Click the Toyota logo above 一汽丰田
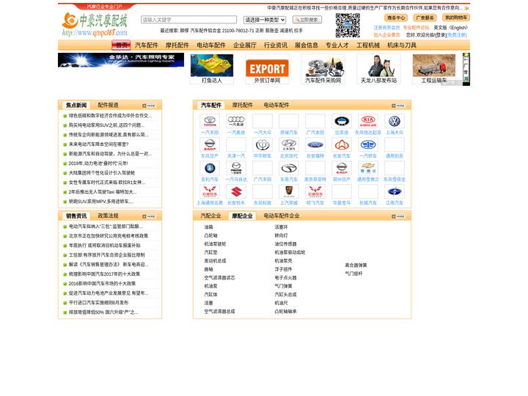This screenshot has width=528, height=396. click(210, 121)
